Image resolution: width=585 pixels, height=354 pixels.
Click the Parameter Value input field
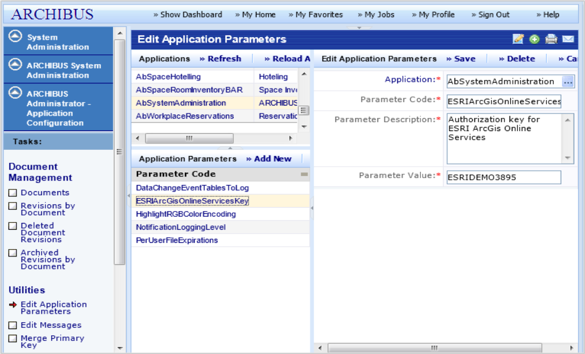(504, 177)
